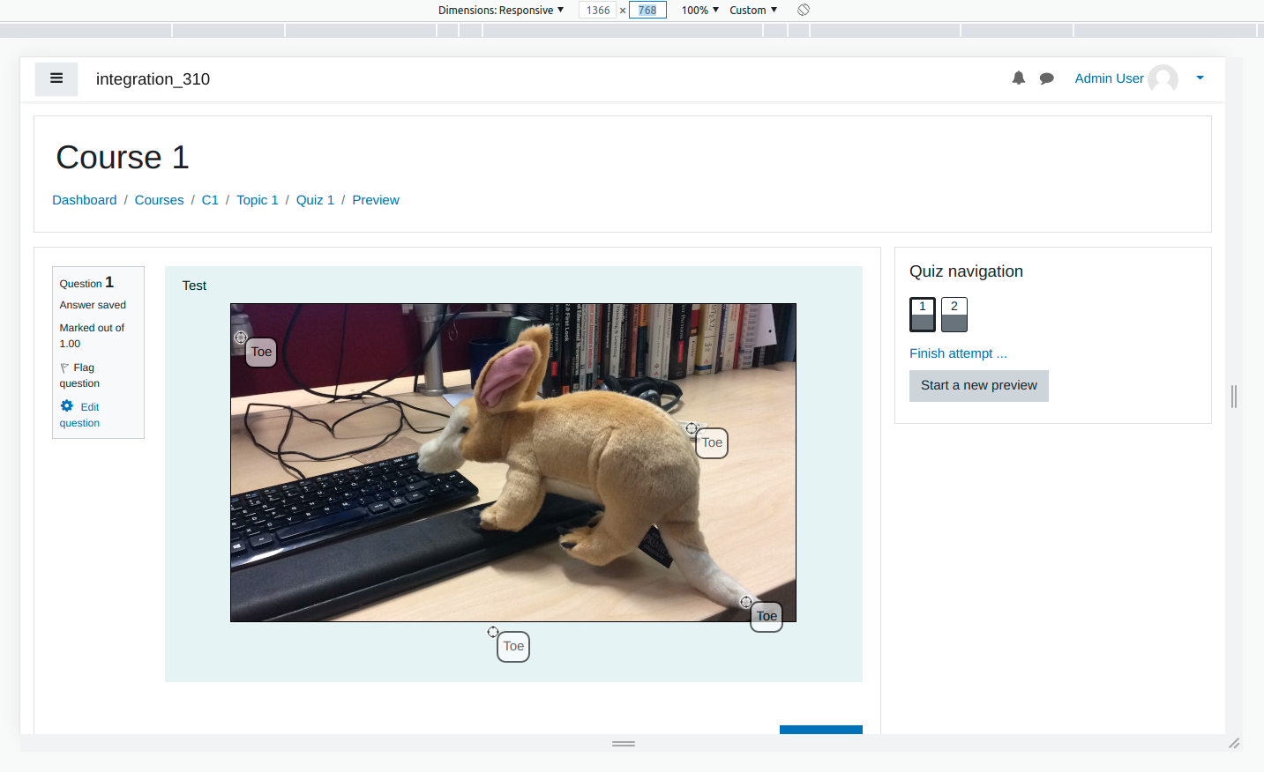
Task: Select the Toe marker at the tail tip
Action: coord(767,617)
